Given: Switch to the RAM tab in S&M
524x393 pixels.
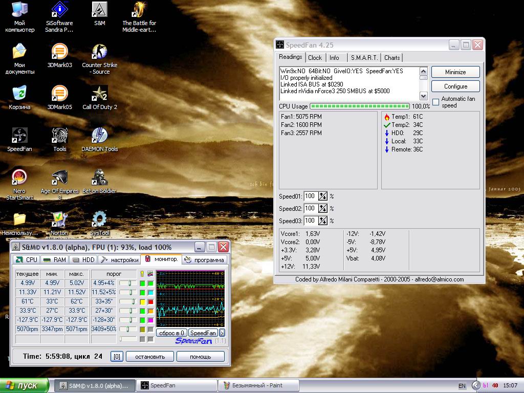Looking at the screenshot, I should [x=55, y=259].
